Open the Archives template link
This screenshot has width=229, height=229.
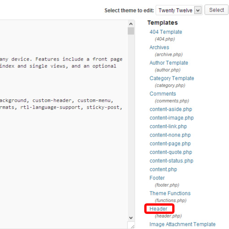point(159,47)
